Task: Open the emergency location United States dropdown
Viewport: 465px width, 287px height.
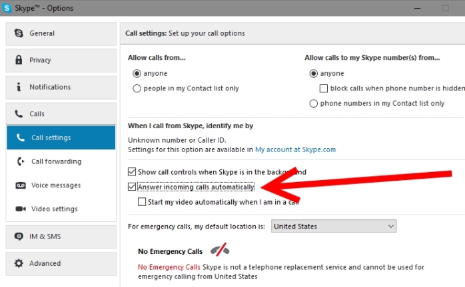Action: coord(334,226)
